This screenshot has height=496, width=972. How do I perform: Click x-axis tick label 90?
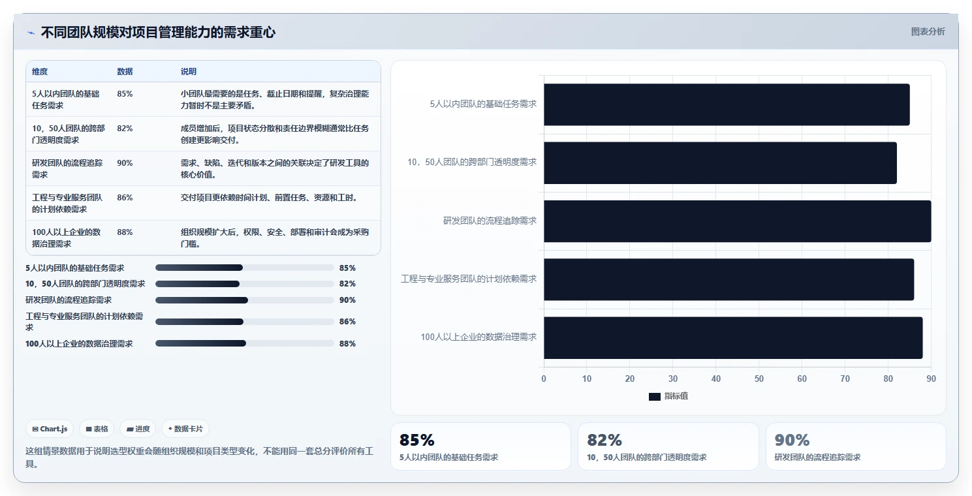tap(931, 379)
